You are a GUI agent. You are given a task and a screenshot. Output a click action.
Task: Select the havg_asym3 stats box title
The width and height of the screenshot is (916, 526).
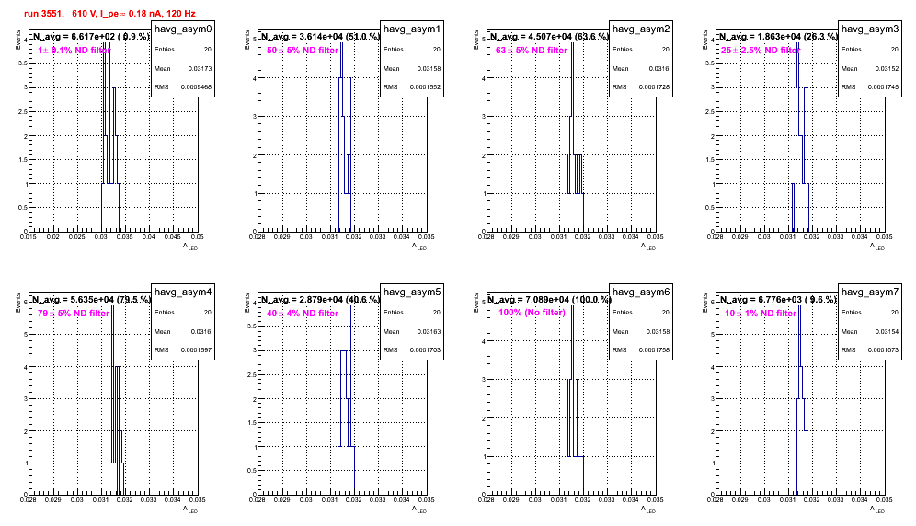(x=870, y=29)
